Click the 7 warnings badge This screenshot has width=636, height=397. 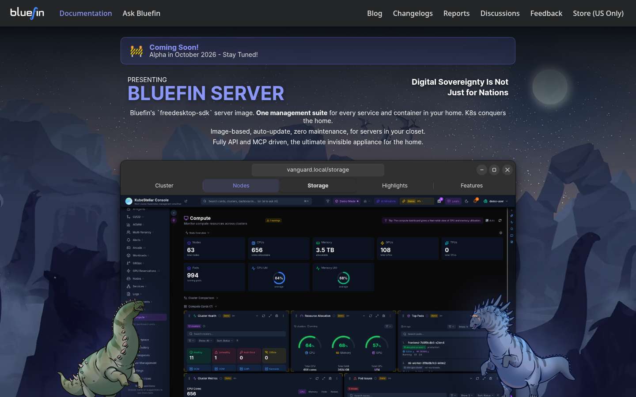pyautogui.click(x=273, y=221)
